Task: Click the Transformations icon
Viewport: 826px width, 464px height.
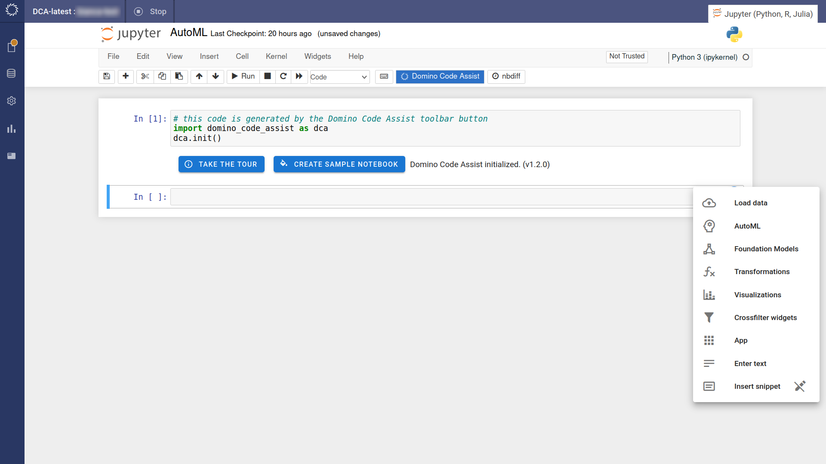Action: point(709,272)
